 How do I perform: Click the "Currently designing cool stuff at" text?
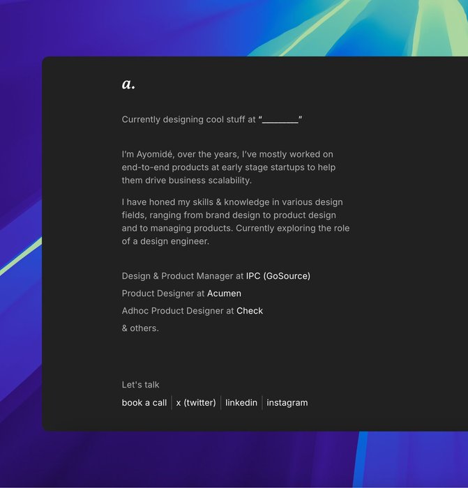point(188,120)
